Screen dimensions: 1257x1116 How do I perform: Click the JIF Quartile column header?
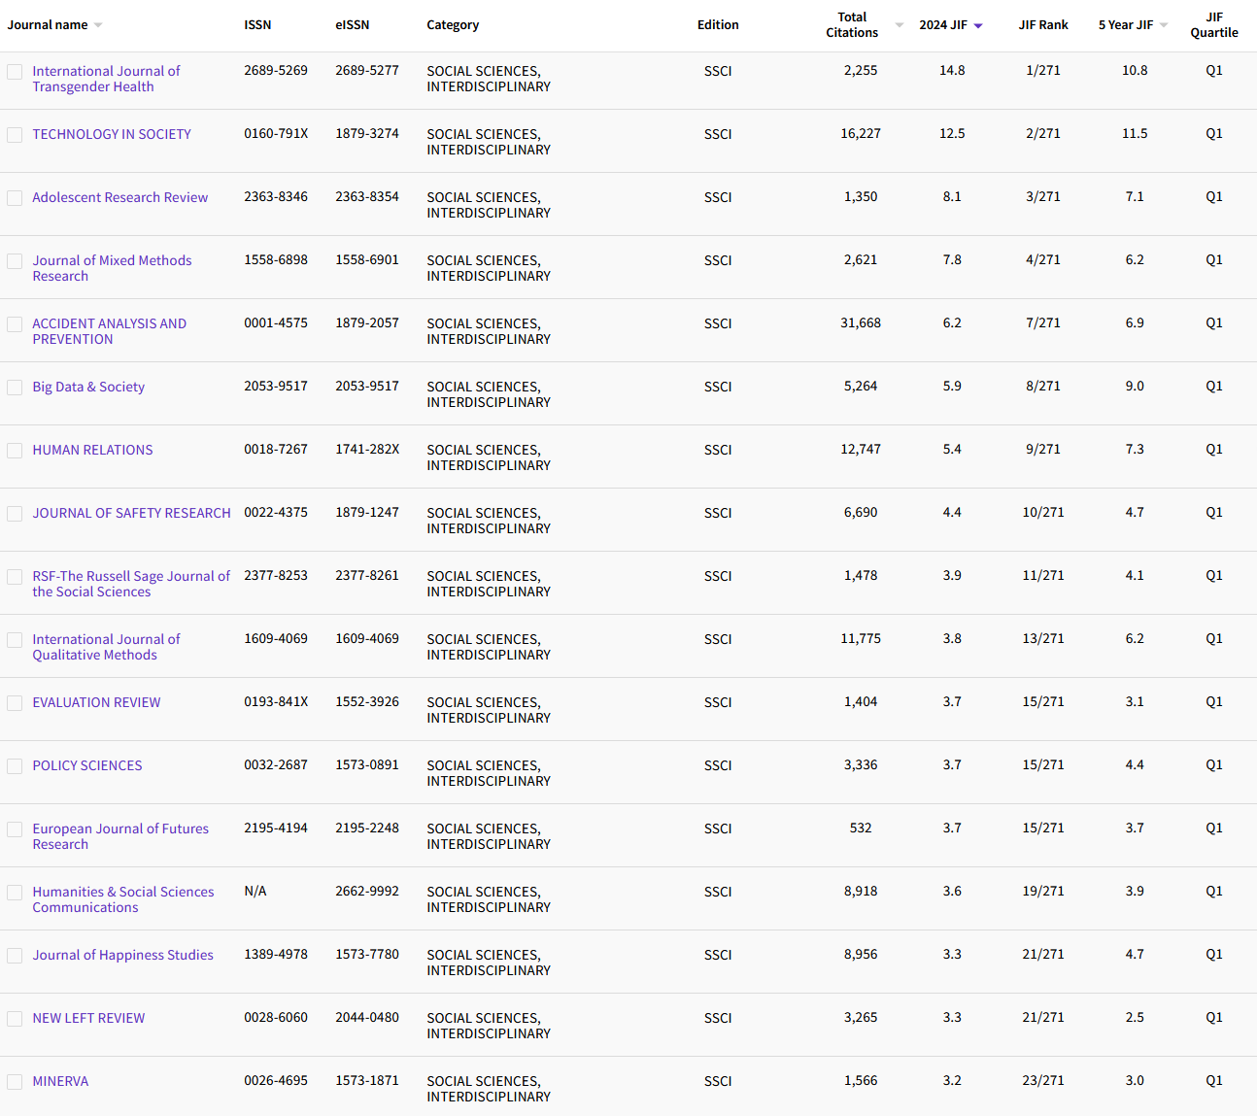point(1213,25)
